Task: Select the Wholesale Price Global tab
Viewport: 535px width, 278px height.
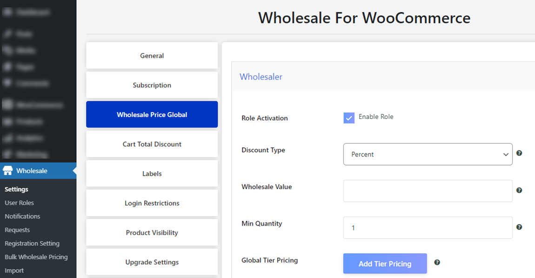Action: tap(152, 114)
